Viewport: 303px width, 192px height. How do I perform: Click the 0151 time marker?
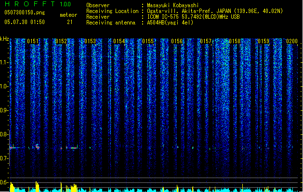[33, 41]
